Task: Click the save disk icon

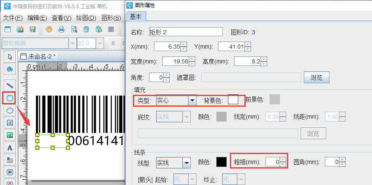Action: click(33, 29)
